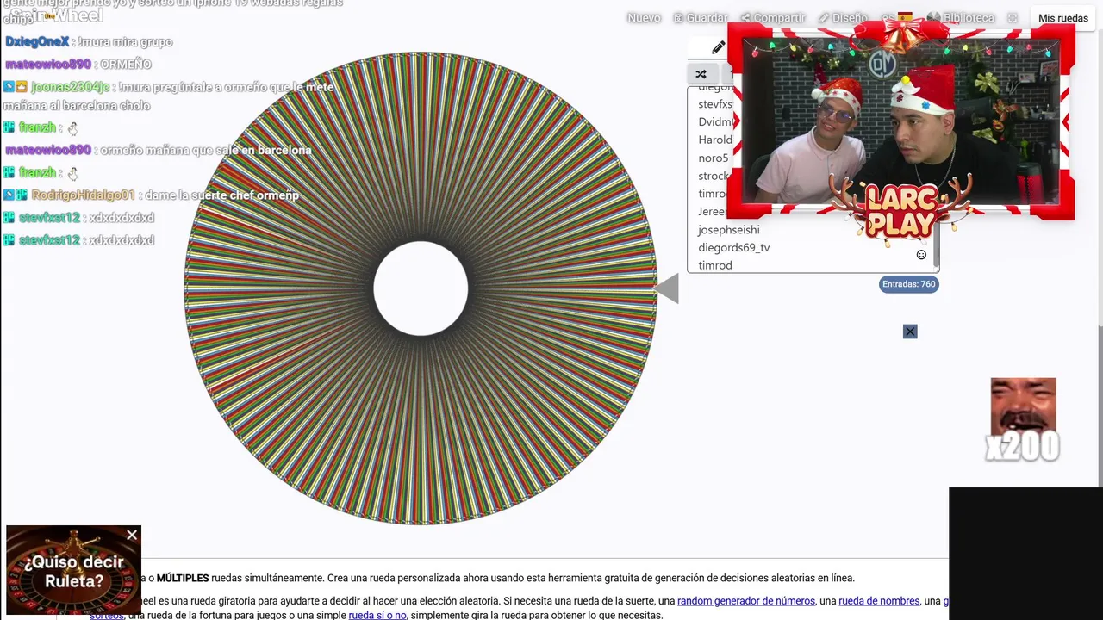Change language via the es flag selector
Viewport: 1103px width, 620px height.
pyautogui.click(x=896, y=18)
